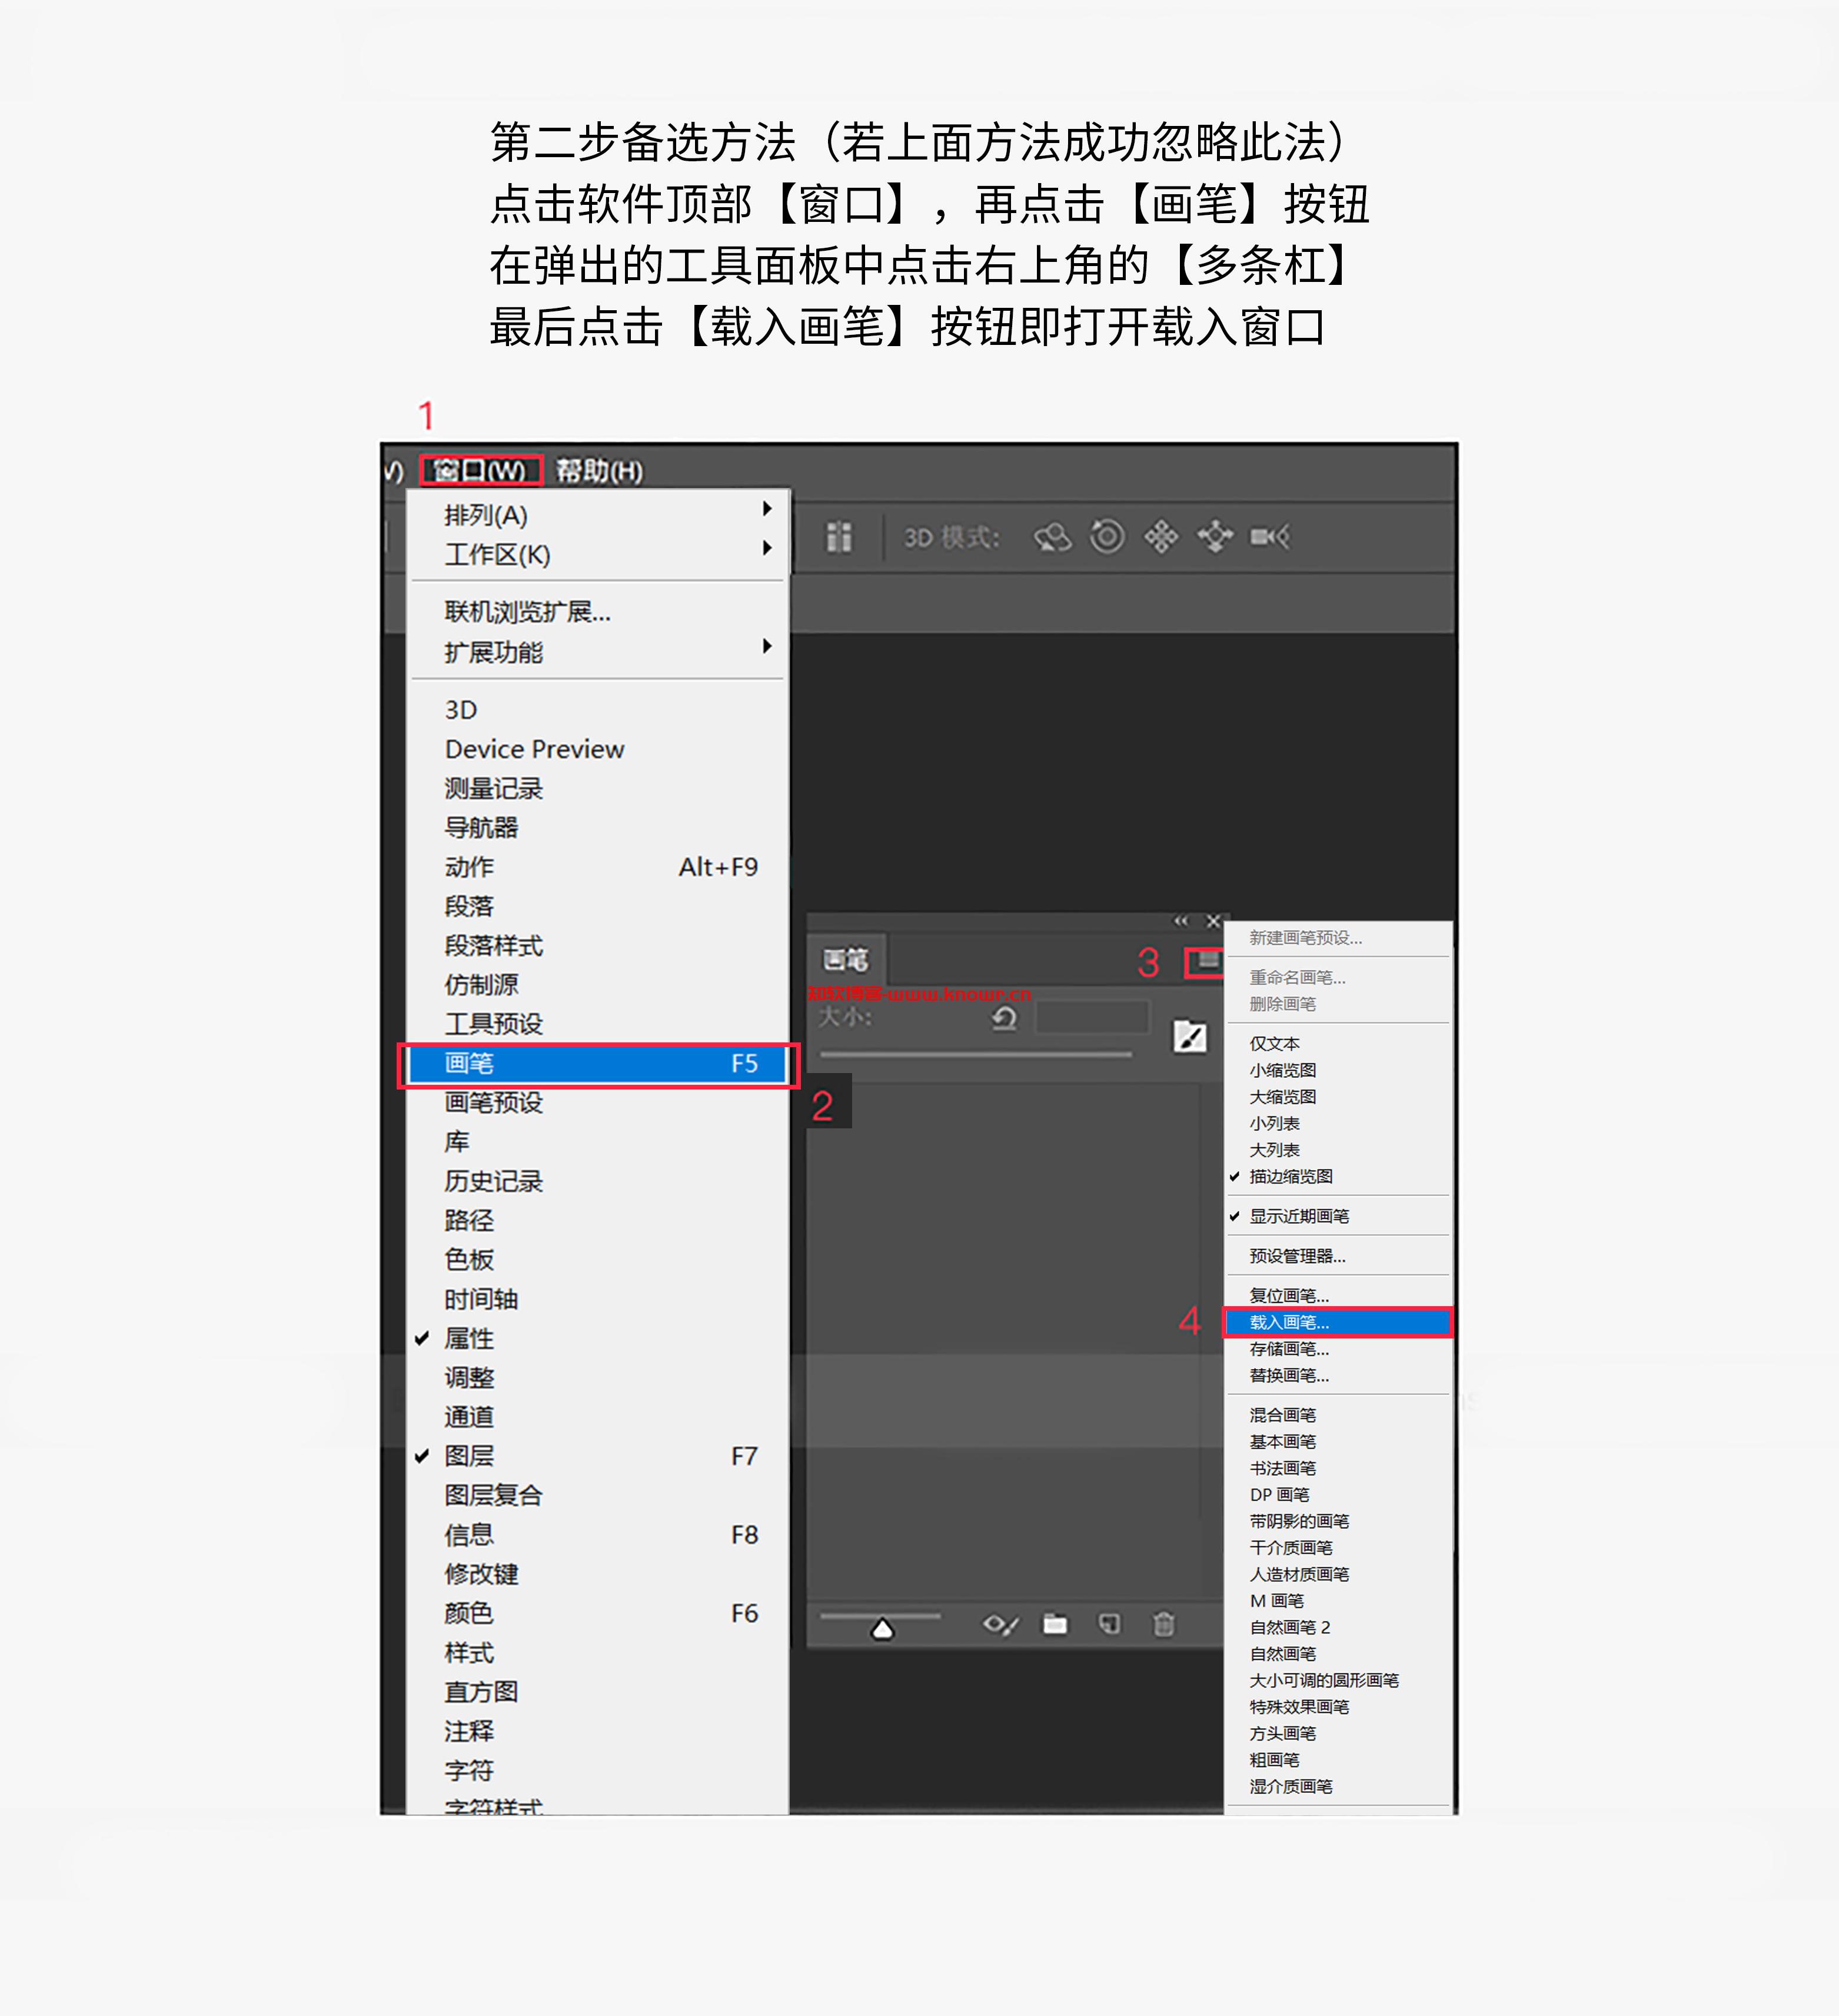Select the 画笔 F5 menu entry
Screen dimensions: 1839x2016
tap(598, 1063)
